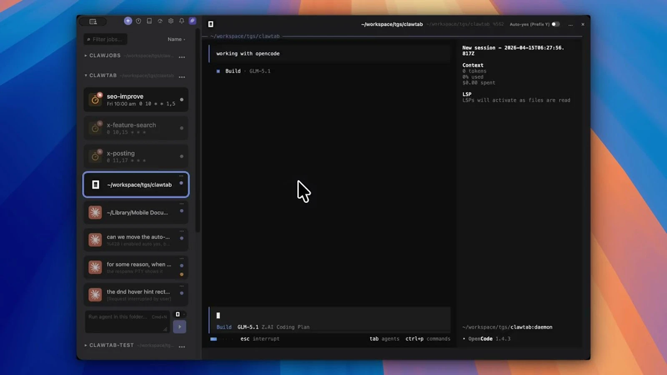Open a new job with the plus icon
This screenshot has height=375, width=667.
[128, 21]
